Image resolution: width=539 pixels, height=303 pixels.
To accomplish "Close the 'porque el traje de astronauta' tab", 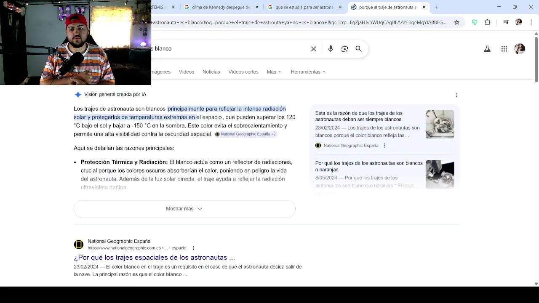I will [x=424, y=7].
